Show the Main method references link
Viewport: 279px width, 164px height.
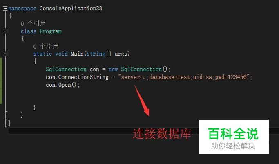coord(46,47)
